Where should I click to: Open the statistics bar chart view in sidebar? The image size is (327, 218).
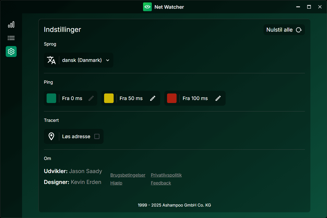pyautogui.click(x=11, y=25)
